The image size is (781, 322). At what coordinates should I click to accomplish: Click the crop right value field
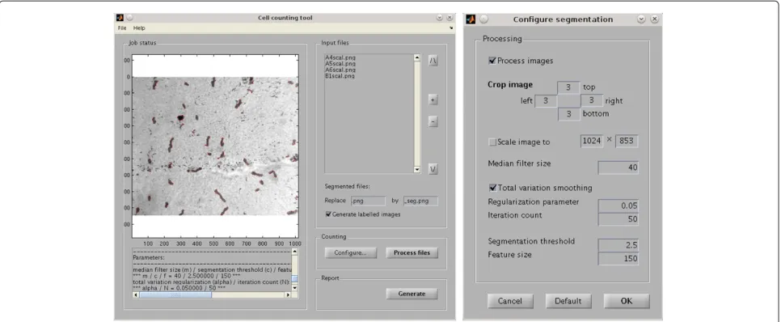coord(592,100)
